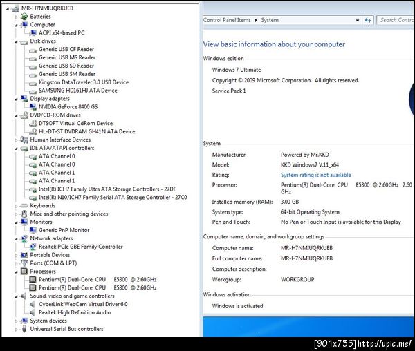Select Generic USB SM Reader entry
This screenshot has height=351, width=415.
pyautogui.click(x=67, y=74)
